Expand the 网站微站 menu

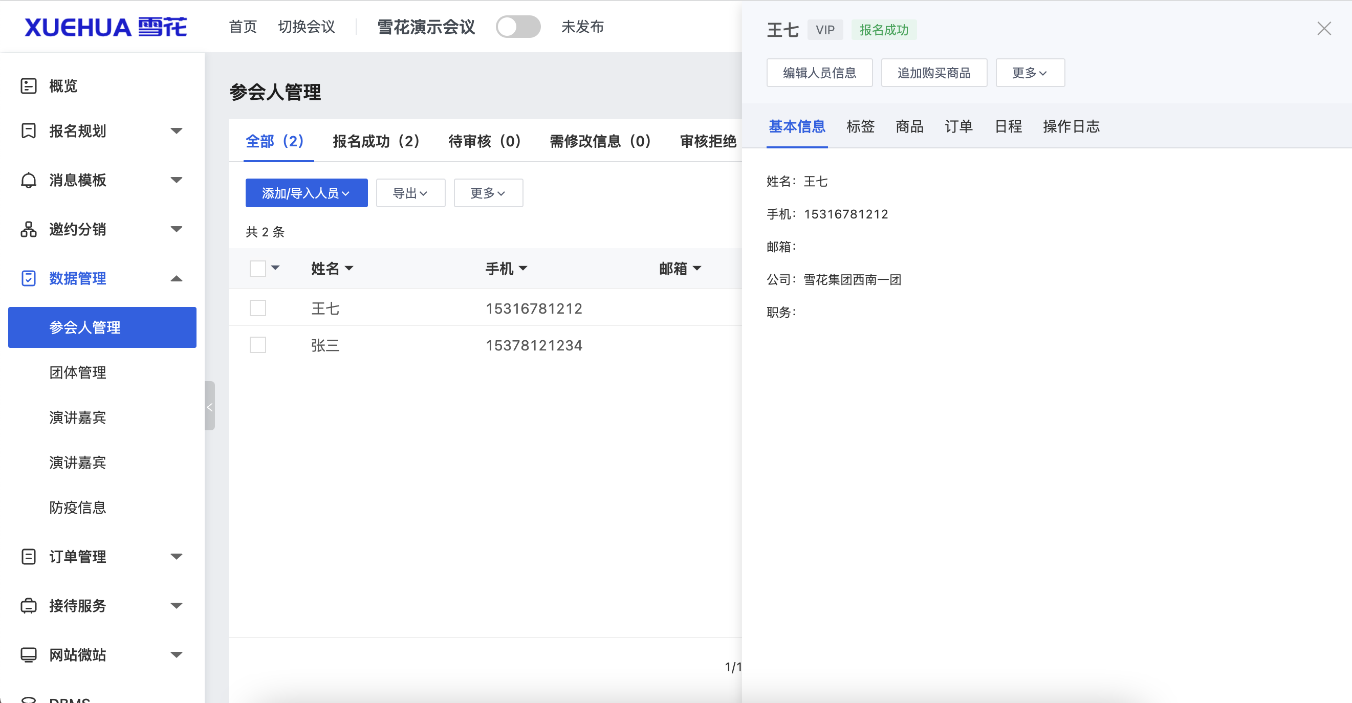[x=177, y=654]
